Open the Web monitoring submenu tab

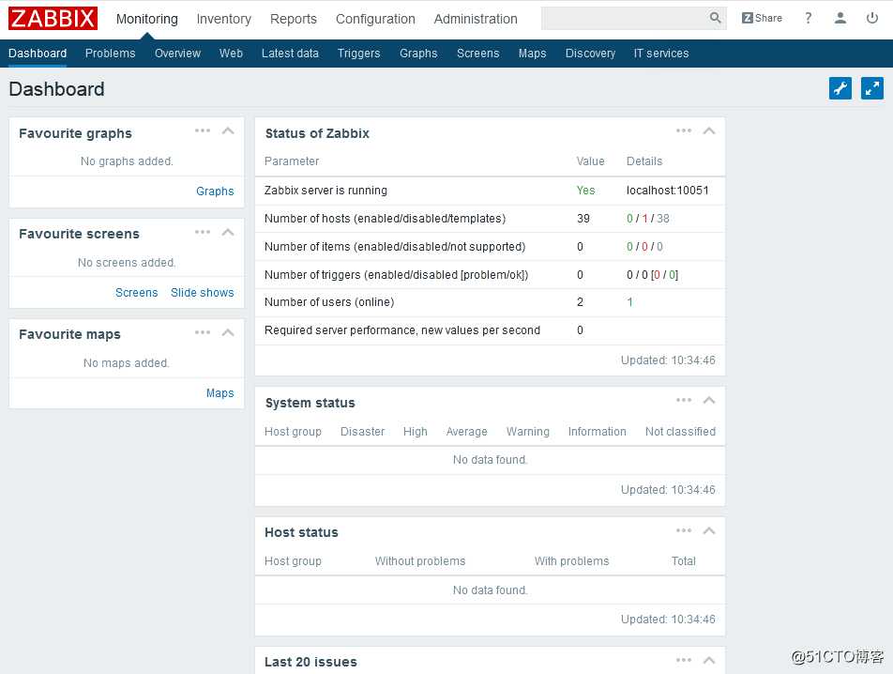231,53
